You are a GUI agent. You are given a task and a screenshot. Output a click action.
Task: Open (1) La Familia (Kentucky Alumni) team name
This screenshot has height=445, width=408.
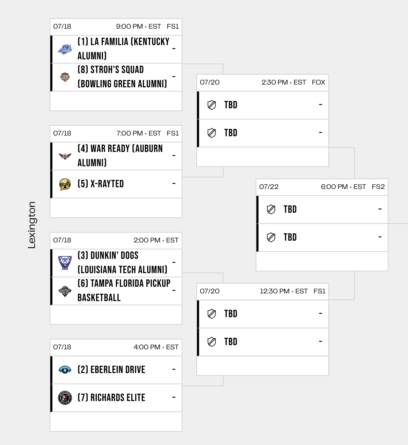(123, 49)
